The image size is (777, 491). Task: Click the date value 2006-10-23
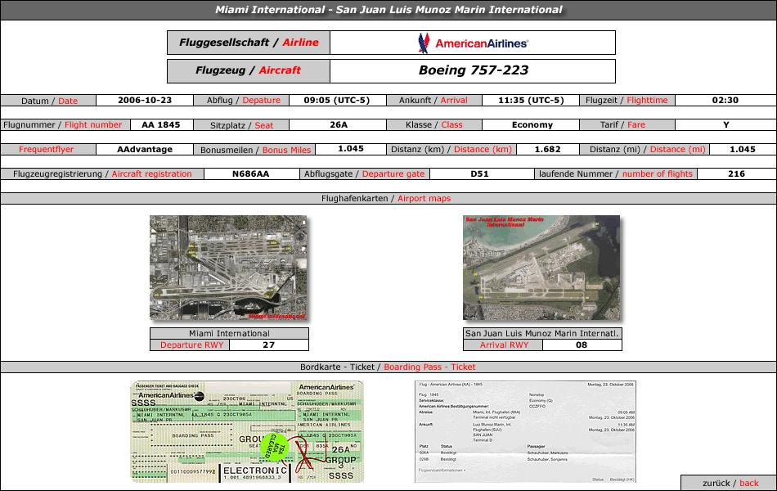(x=145, y=100)
